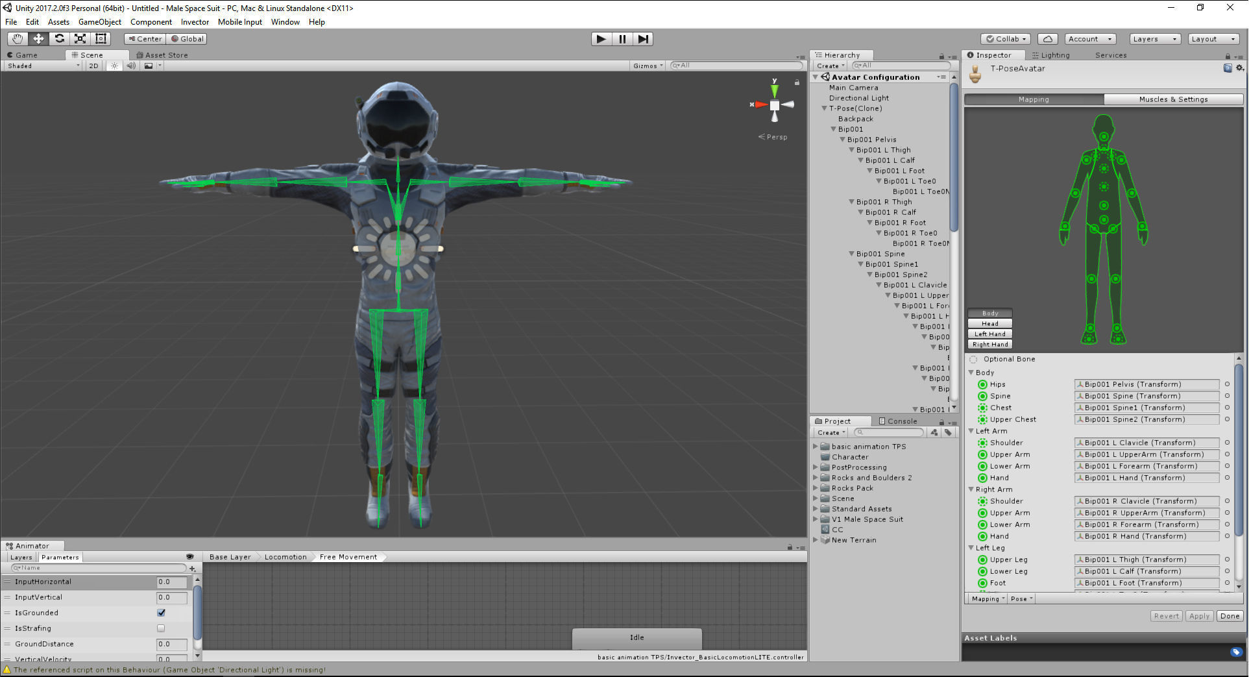This screenshot has width=1249, height=677.
Task: Open the Layout dropdown
Action: [1213, 39]
